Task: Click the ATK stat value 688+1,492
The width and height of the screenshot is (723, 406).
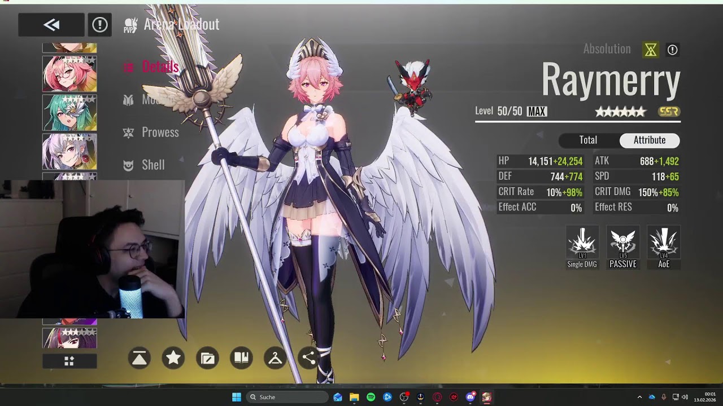Action: (659, 161)
